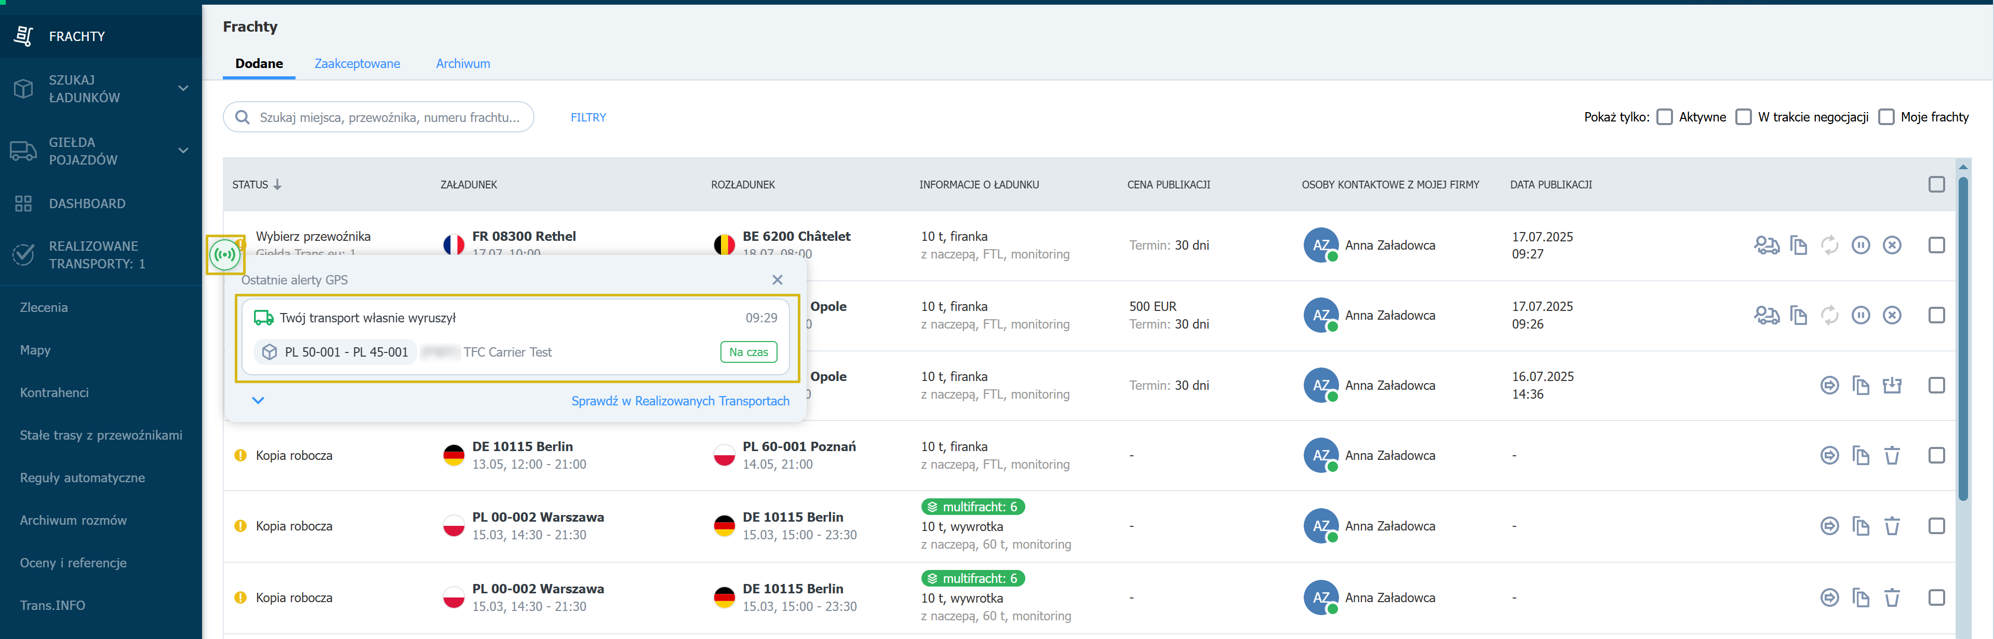Open Archiwum rozmów in sidebar
1994x639 pixels.
(x=74, y=520)
